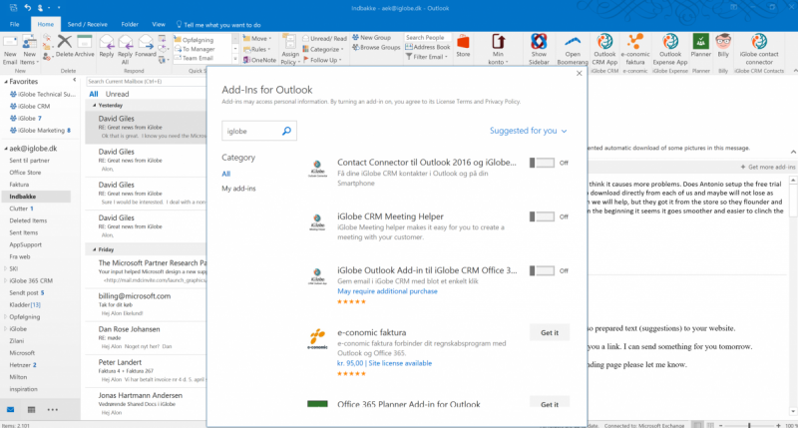Open the New Items dropdown

[x=29, y=50]
